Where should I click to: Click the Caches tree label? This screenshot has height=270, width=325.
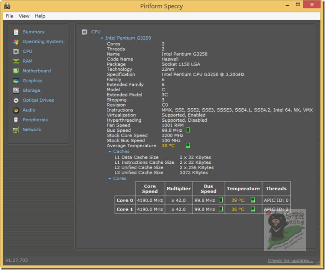(121, 152)
